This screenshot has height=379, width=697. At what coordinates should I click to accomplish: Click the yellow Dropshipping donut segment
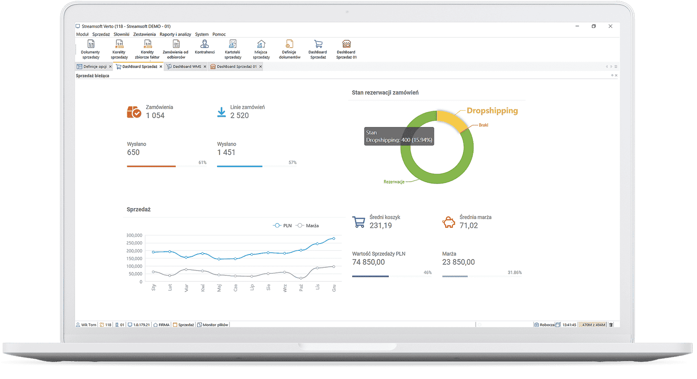452,119
